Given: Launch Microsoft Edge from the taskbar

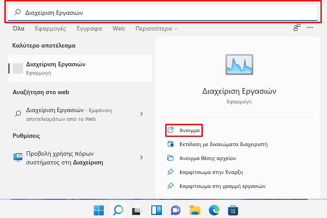Looking at the screenshot, I should pyautogui.click(x=214, y=210).
